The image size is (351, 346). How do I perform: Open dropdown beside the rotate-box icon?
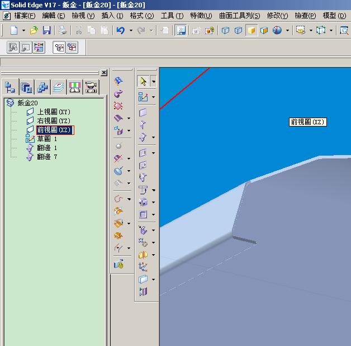pos(331,30)
